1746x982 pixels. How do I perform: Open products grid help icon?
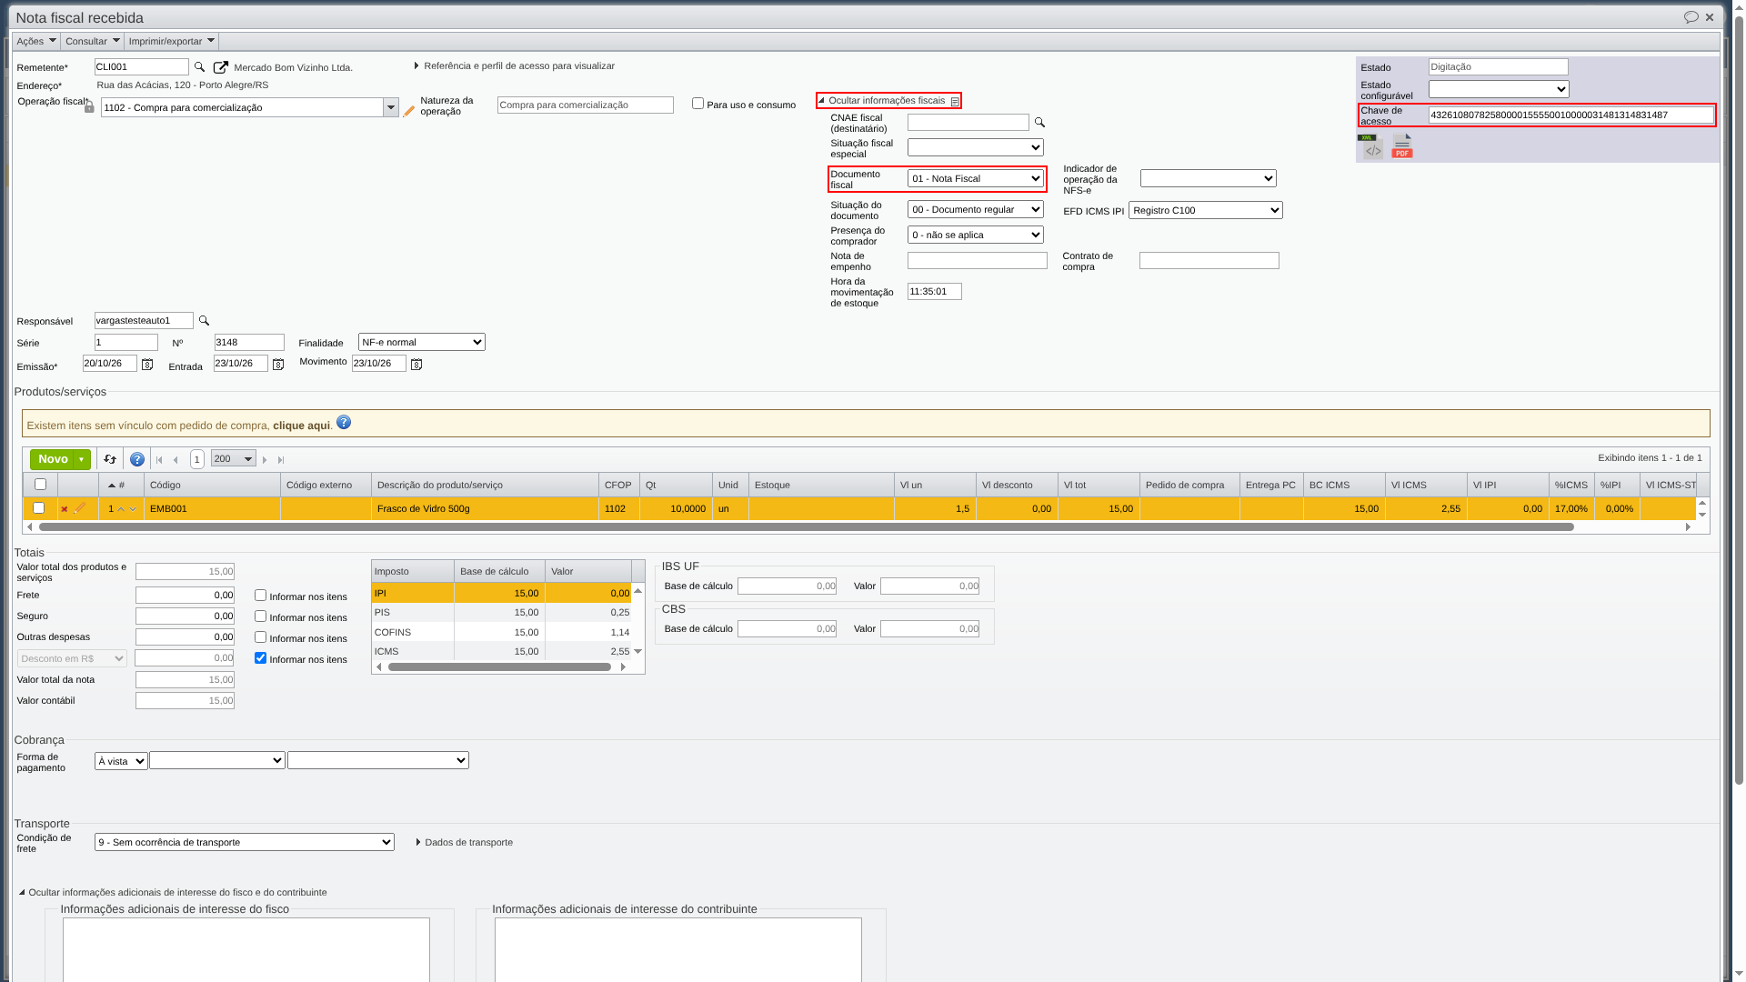click(137, 459)
